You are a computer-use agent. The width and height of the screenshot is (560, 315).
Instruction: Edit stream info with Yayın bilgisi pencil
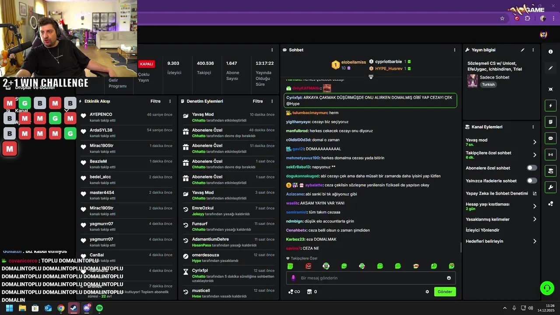pyautogui.click(x=522, y=50)
